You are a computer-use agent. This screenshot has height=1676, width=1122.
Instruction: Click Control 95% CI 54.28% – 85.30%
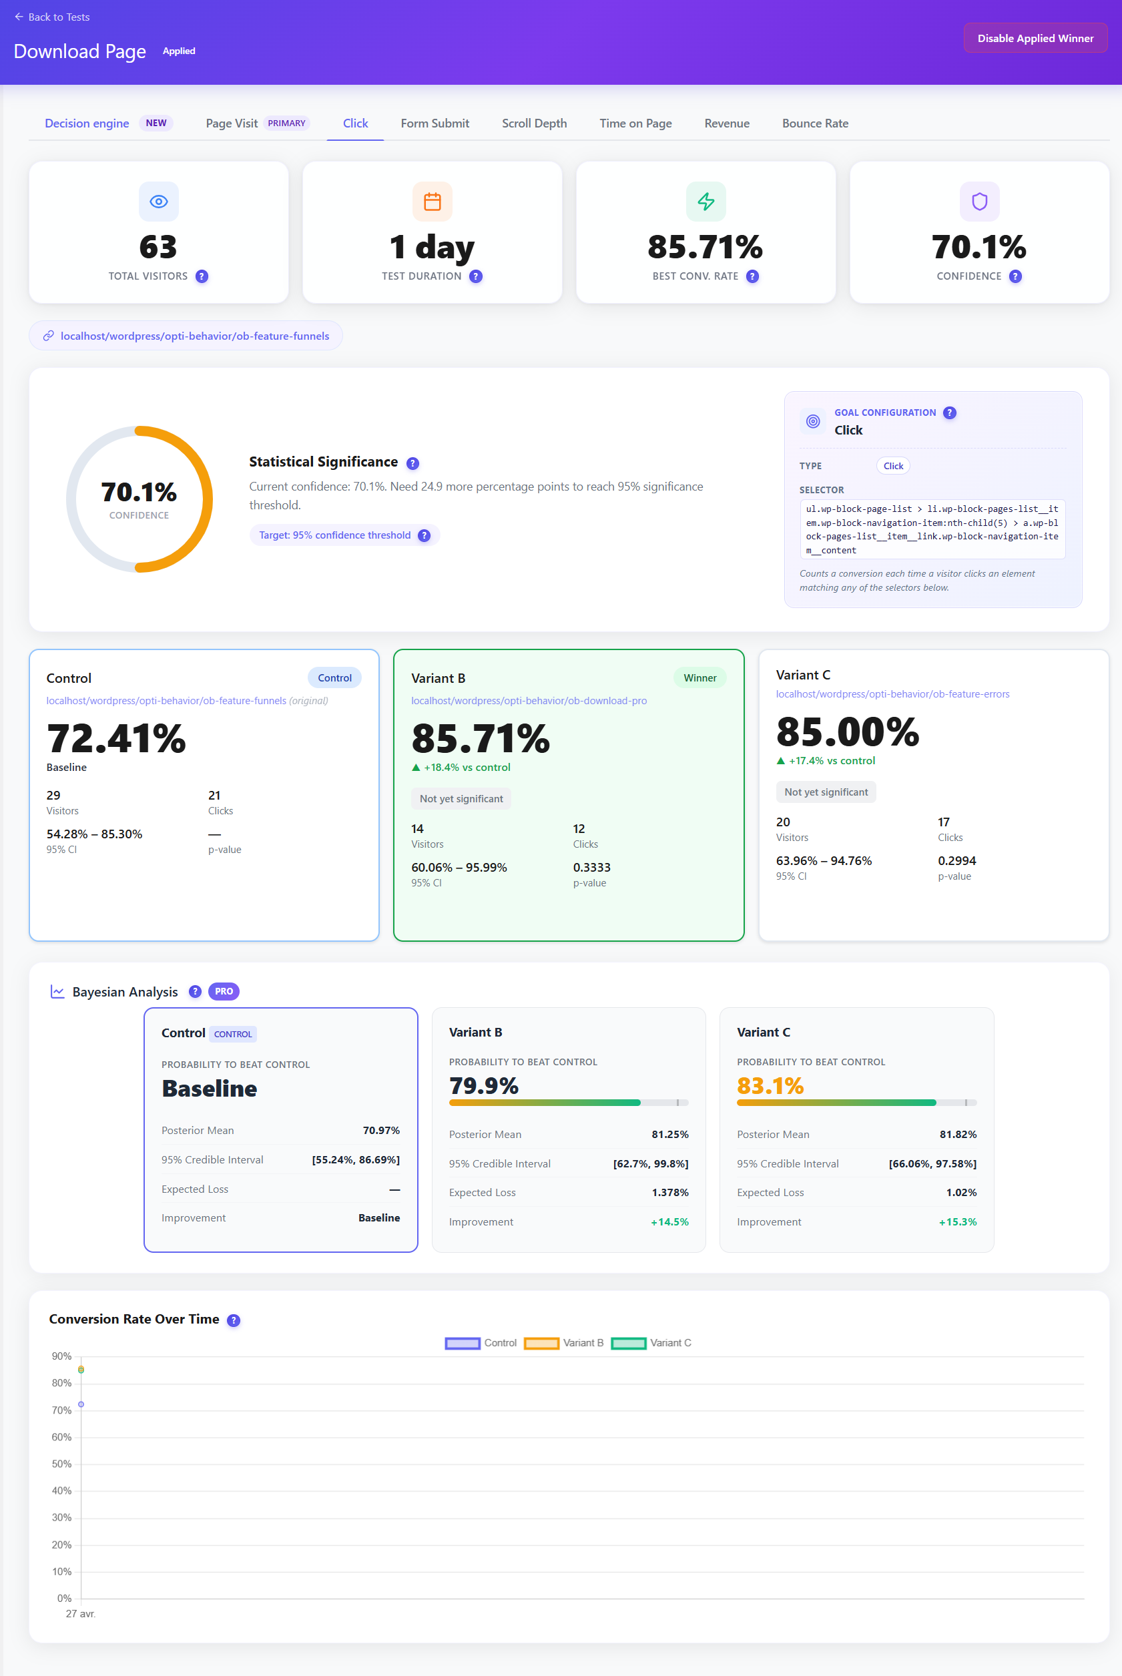[95, 834]
